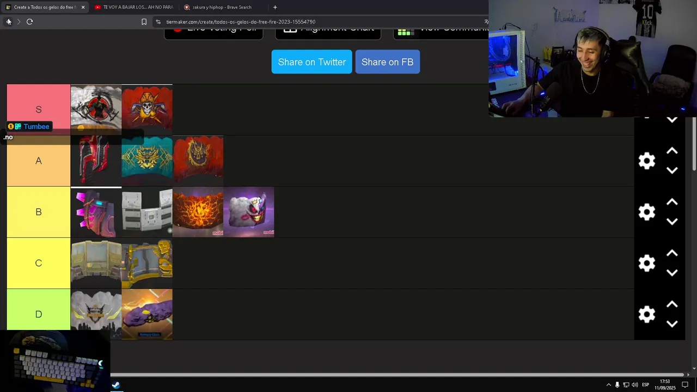Select lava cracked gloo wall in B tier
Screen dimensions: 697x392
(x=198, y=212)
